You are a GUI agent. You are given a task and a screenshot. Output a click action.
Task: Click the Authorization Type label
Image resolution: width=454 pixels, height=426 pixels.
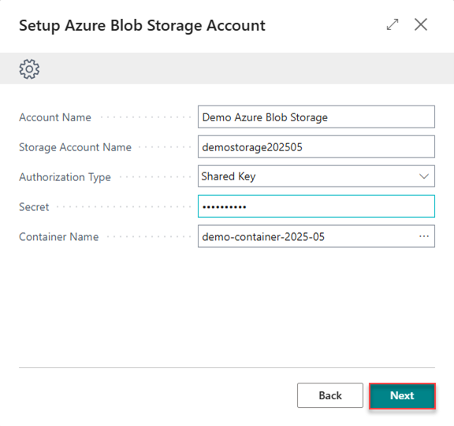tap(65, 177)
